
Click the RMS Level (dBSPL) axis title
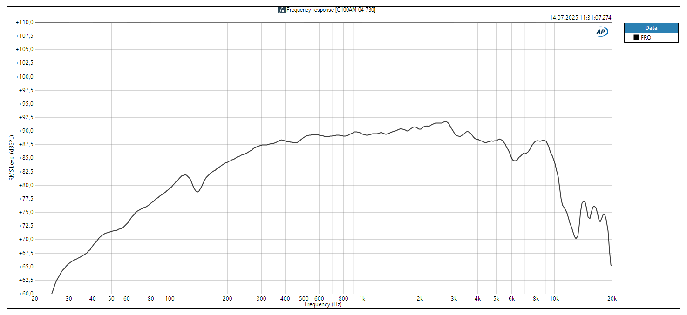12,158
